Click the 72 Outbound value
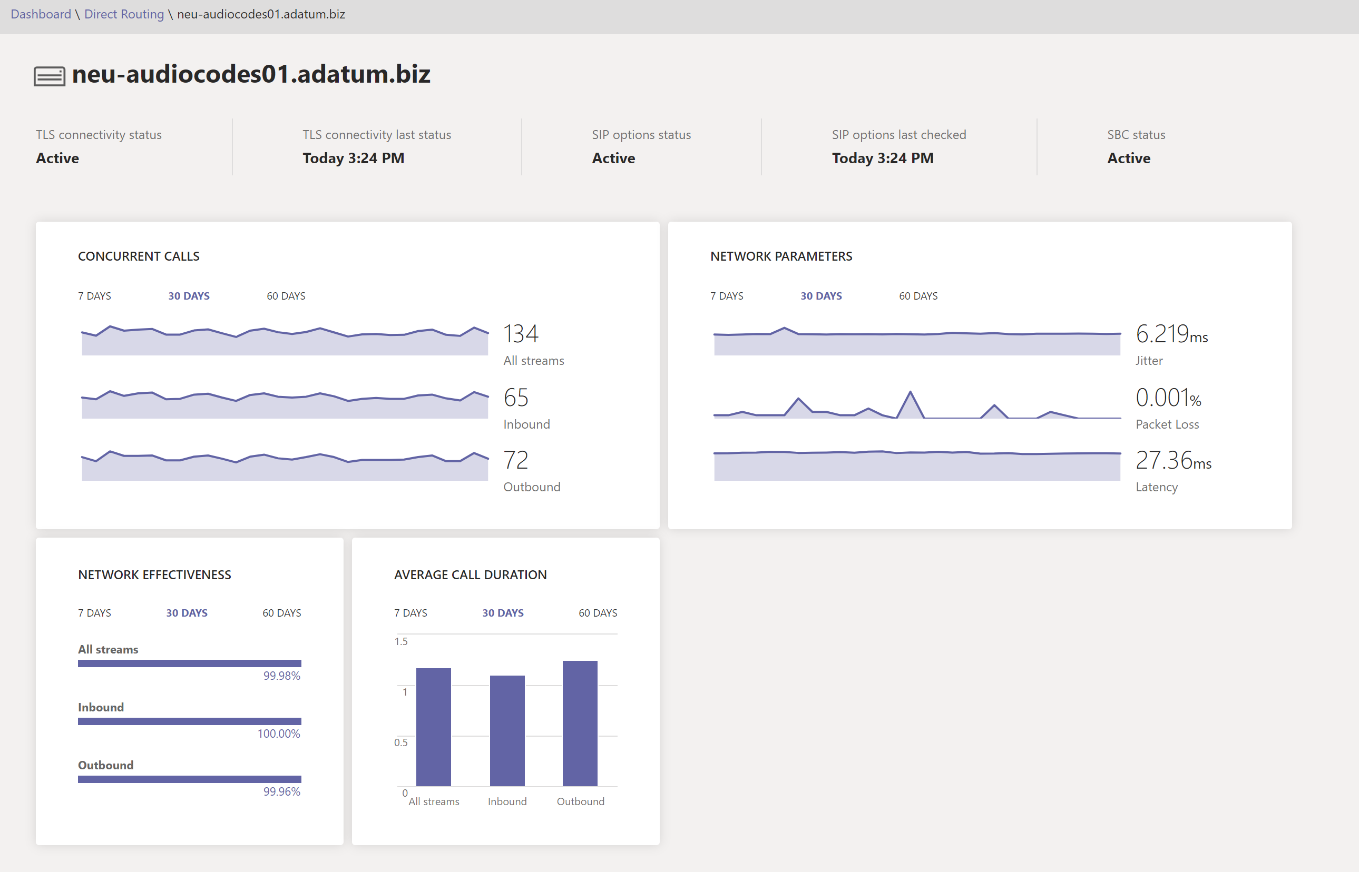The image size is (1359, 872). pos(515,460)
